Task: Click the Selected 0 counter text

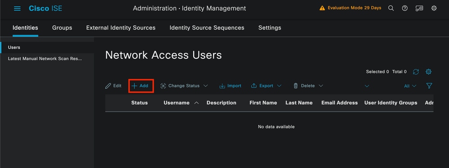Action: click(378, 72)
